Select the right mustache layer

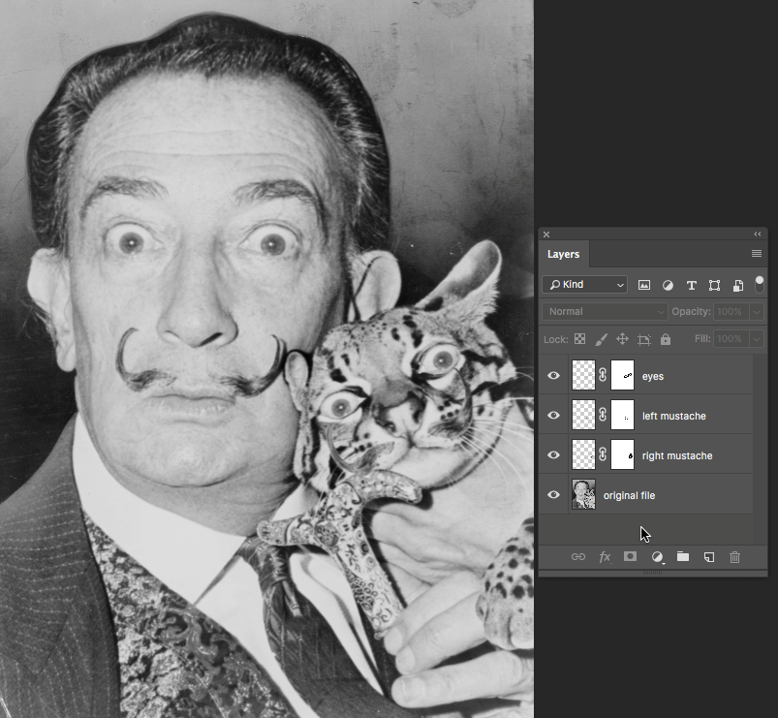[x=677, y=455]
